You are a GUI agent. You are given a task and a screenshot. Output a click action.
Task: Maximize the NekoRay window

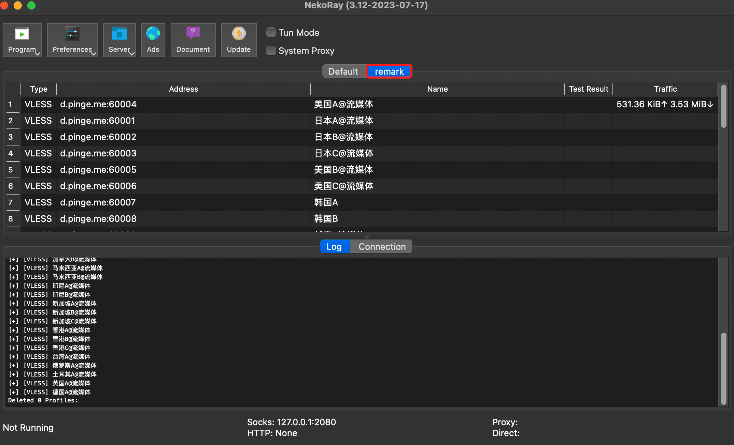point(31,5)
